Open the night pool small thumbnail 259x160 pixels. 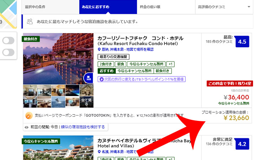tap(72, 90)
